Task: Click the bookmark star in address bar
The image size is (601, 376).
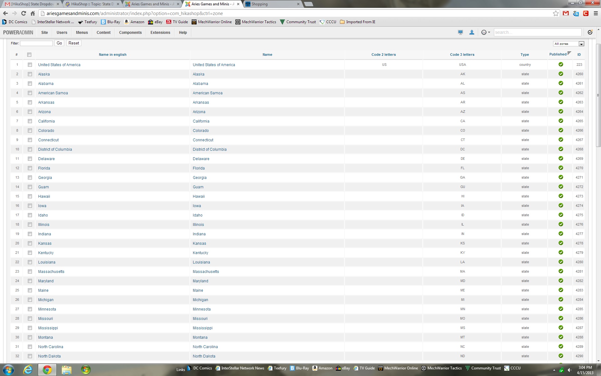Action: pyautogui.click(x=556, y=13)
